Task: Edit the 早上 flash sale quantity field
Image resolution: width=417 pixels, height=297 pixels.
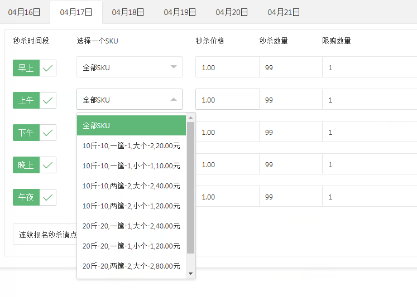Action: pyautogui.click(x=291, y=67)
